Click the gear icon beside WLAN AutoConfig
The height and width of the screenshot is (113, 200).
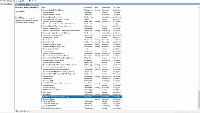tap(42, 88)
